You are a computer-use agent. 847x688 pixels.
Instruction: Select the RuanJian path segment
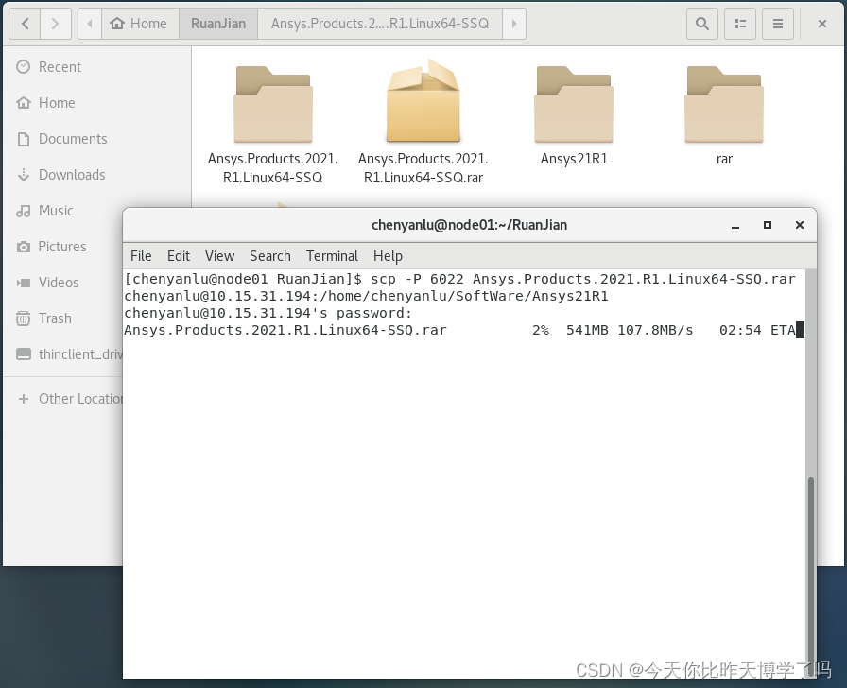pos(218,24)
